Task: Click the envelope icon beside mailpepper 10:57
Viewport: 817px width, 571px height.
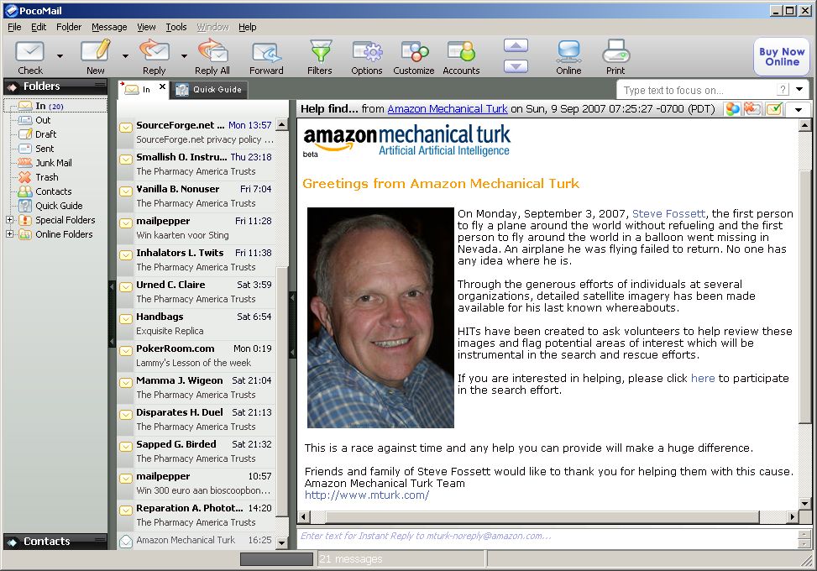Action: (x=126, y=479)
